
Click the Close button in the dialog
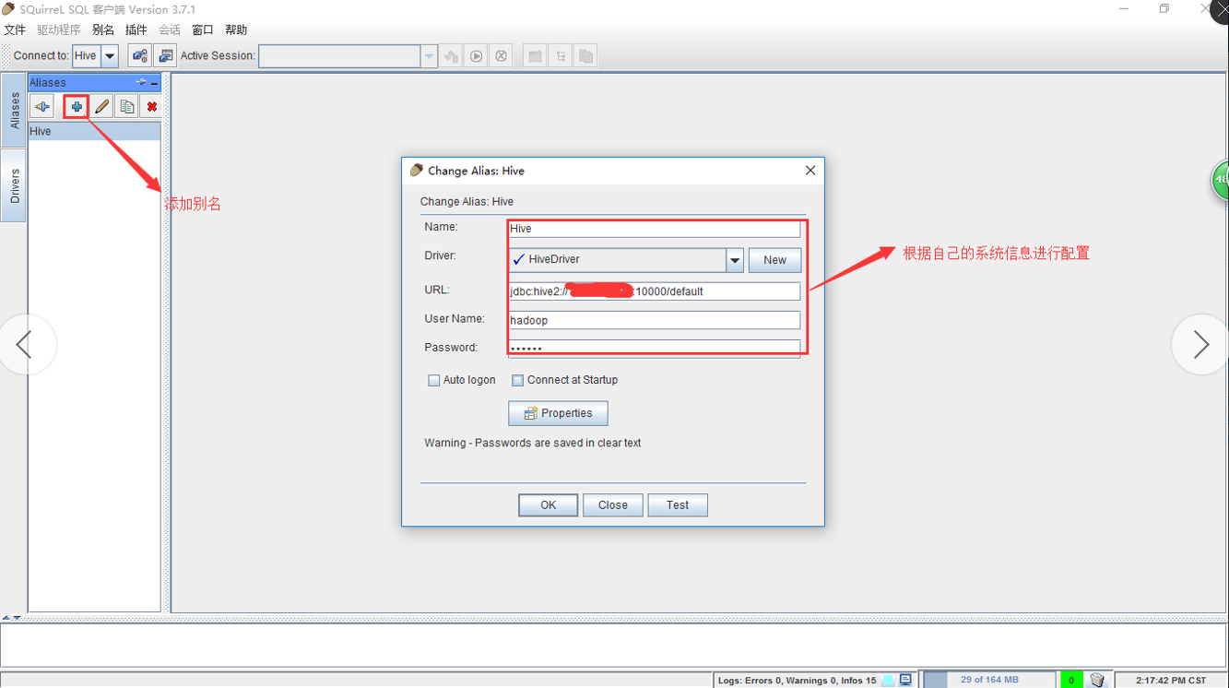(612, 505)
